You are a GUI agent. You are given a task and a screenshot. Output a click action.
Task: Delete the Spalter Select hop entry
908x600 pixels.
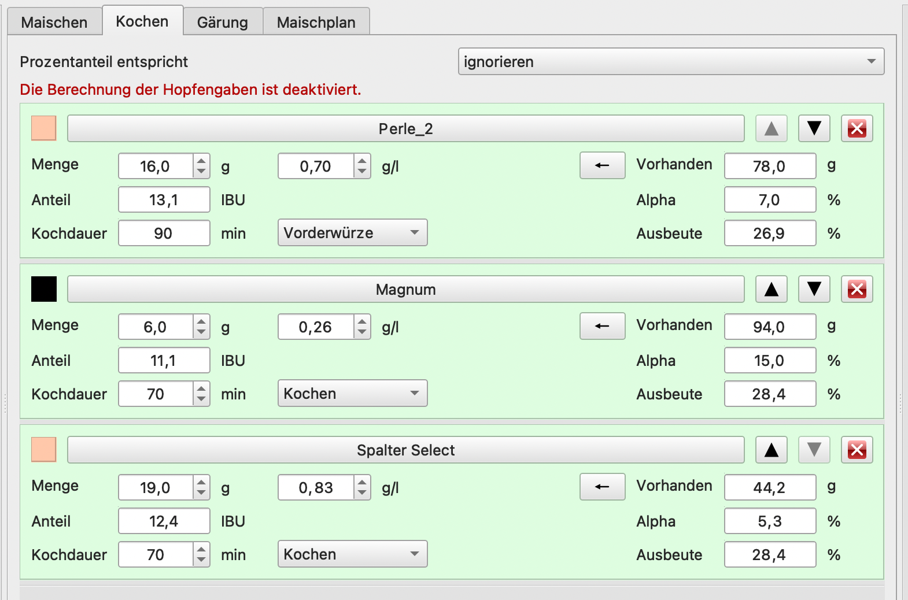[857, 450]
